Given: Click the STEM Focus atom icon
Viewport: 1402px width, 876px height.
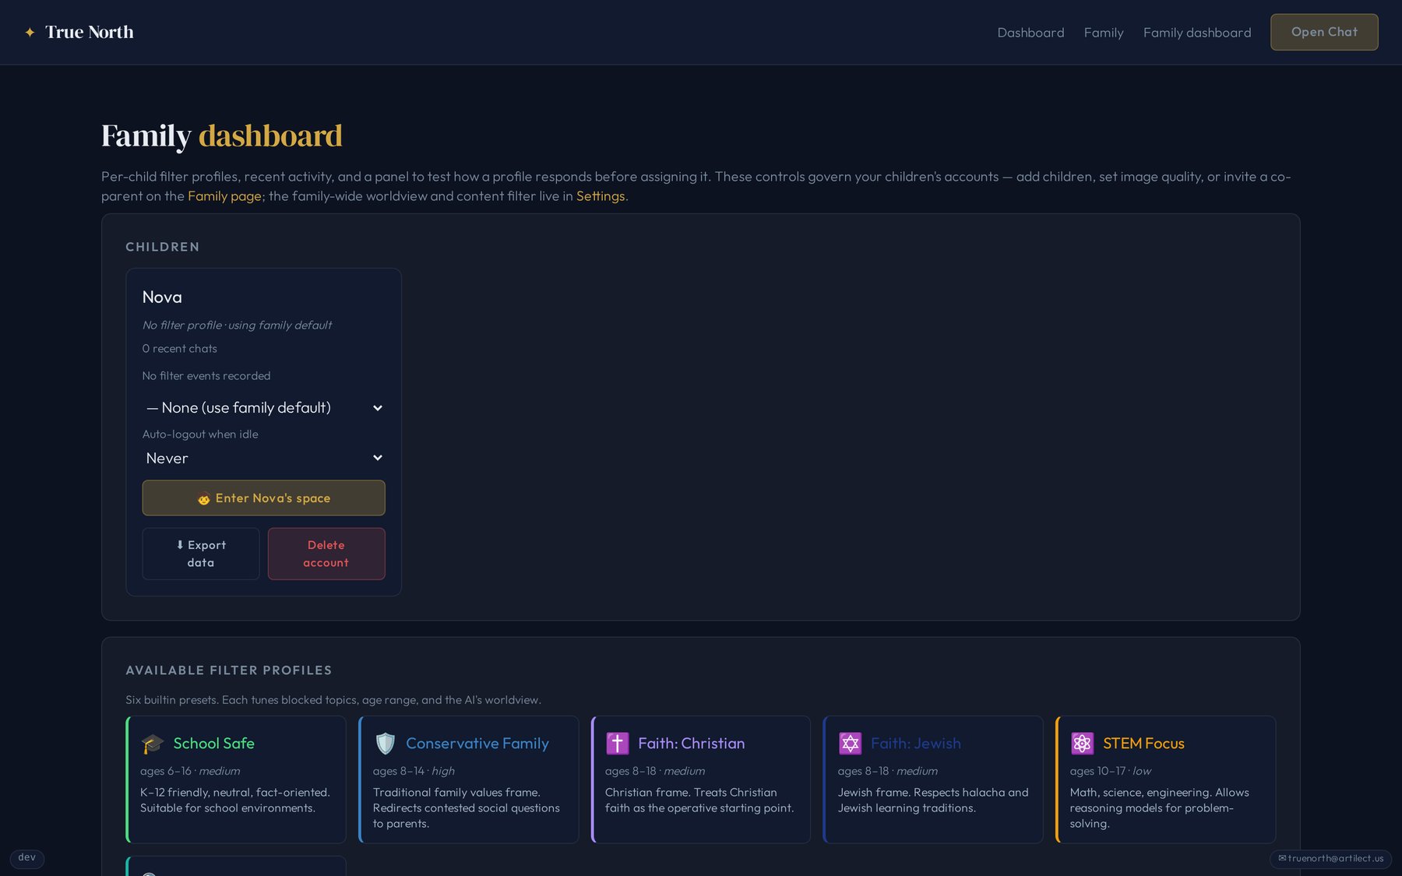Looking at the screenshot, I should click(x=1083, y=744).
